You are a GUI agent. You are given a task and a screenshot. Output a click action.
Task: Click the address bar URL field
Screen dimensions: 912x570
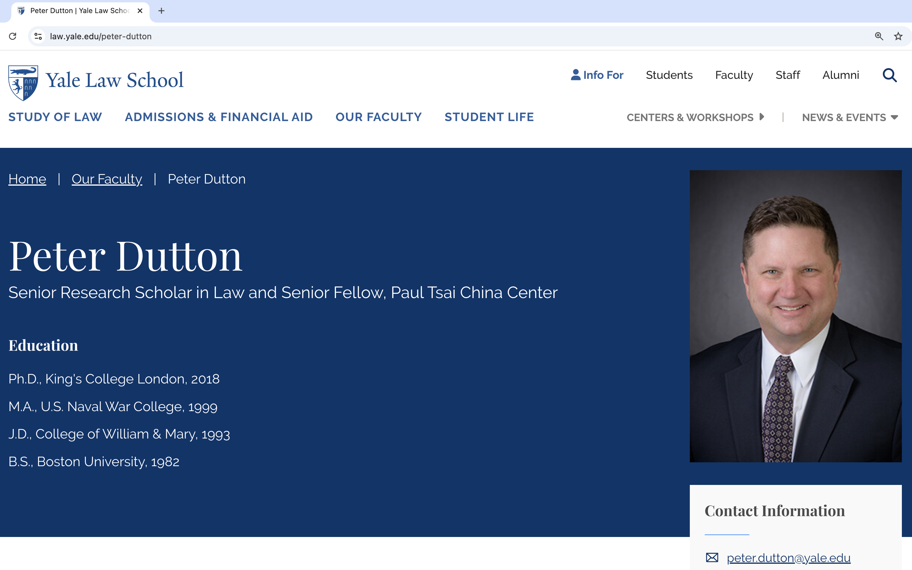453,36
